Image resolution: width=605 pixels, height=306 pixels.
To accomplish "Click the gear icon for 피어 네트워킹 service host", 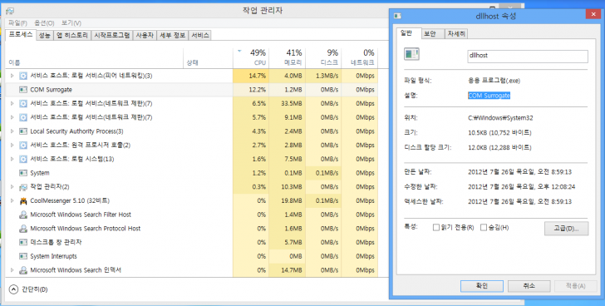I will [x=23, y=76].
